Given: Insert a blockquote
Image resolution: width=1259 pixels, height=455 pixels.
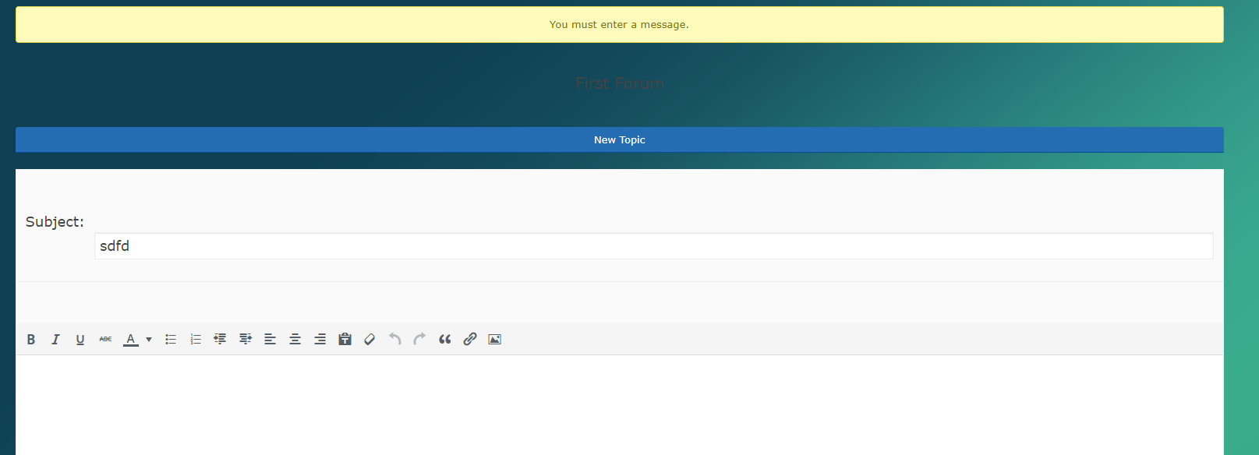Looking at the screenshot, I should 445,340.
